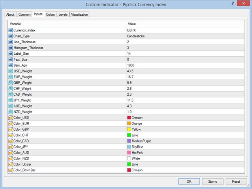Click the Color_USD row icon
252x189 pixels.
click(10, 118)
